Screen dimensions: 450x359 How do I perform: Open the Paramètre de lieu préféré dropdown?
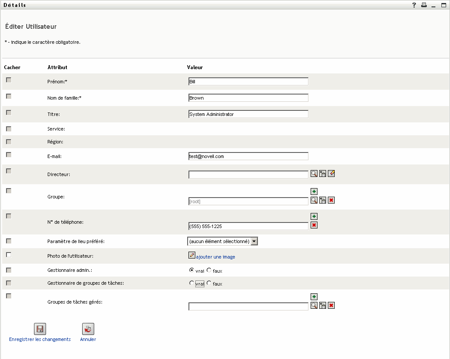(254, 241)
